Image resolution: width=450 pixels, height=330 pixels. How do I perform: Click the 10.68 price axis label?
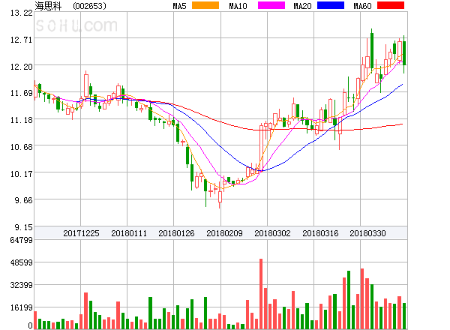(x=22, y=147)
